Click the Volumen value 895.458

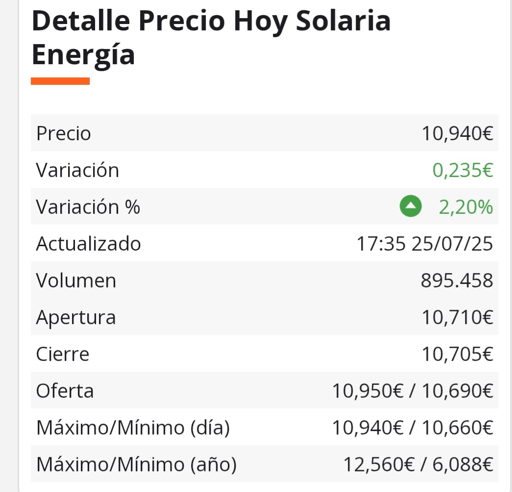457,281
